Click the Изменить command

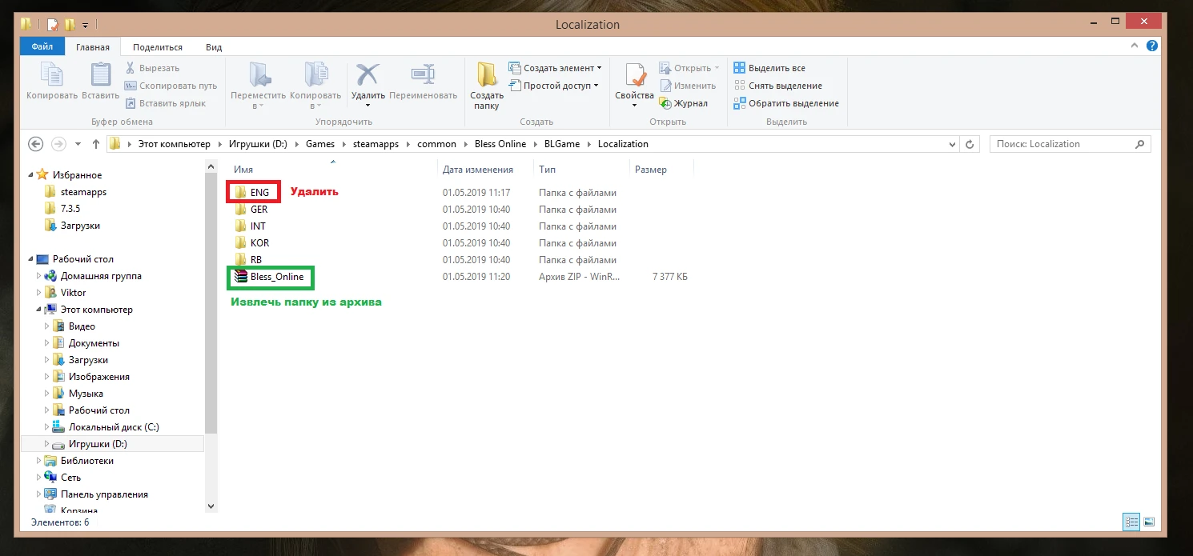[687, 86]
